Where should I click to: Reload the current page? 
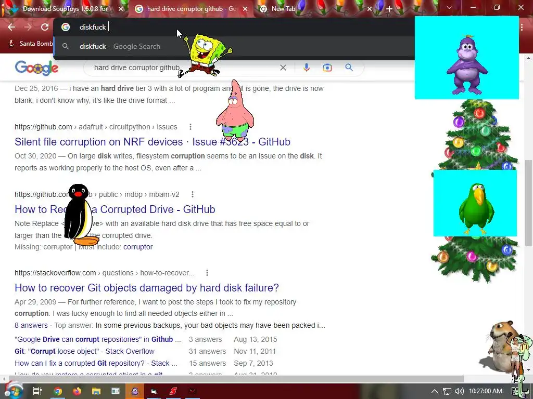click(x=45, y=27)
